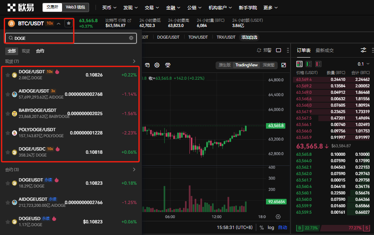Show buy orders only in order book

coord(309,64)
